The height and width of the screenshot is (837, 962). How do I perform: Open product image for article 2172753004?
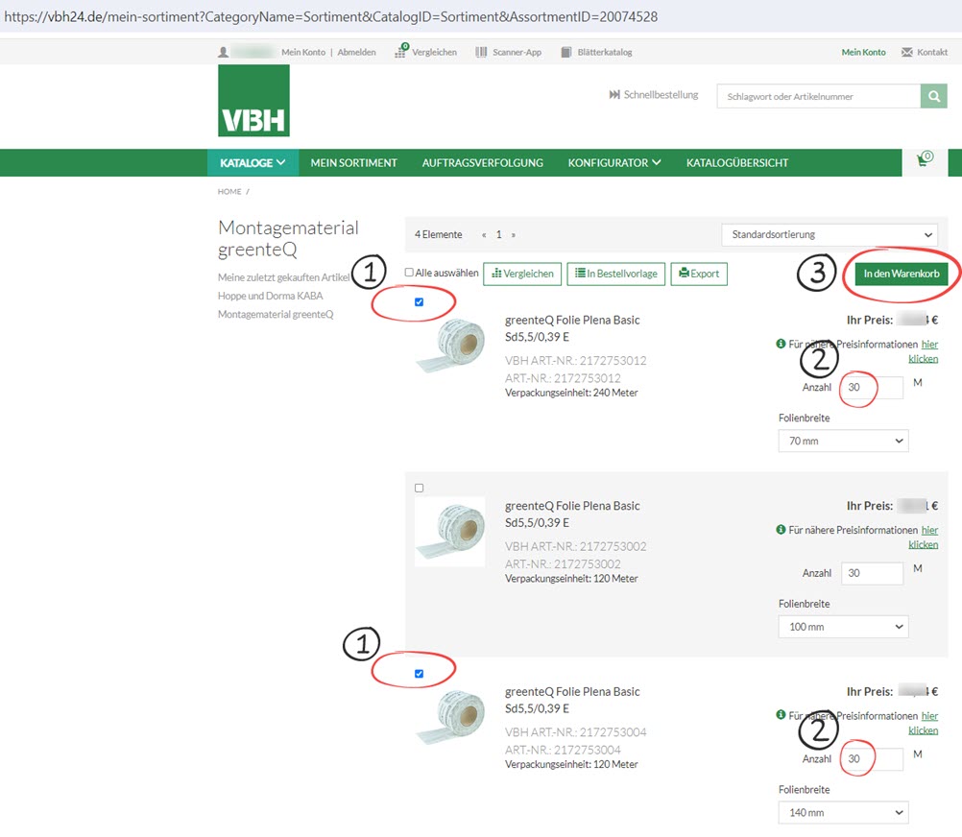point(450,717)
